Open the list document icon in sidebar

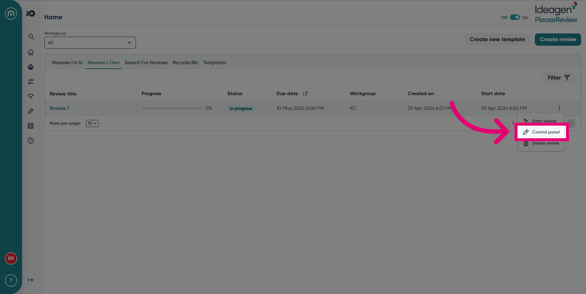coord(31,126)
